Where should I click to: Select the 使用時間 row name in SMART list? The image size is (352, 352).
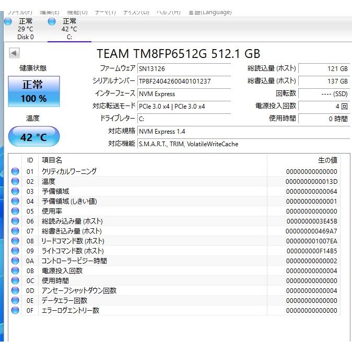pos(55,280)
